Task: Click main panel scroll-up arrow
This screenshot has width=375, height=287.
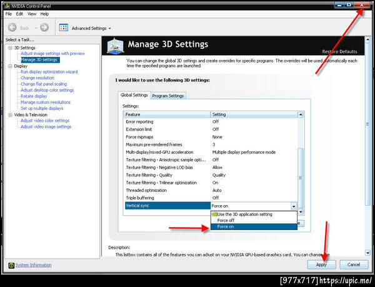Action: (368, 39)
